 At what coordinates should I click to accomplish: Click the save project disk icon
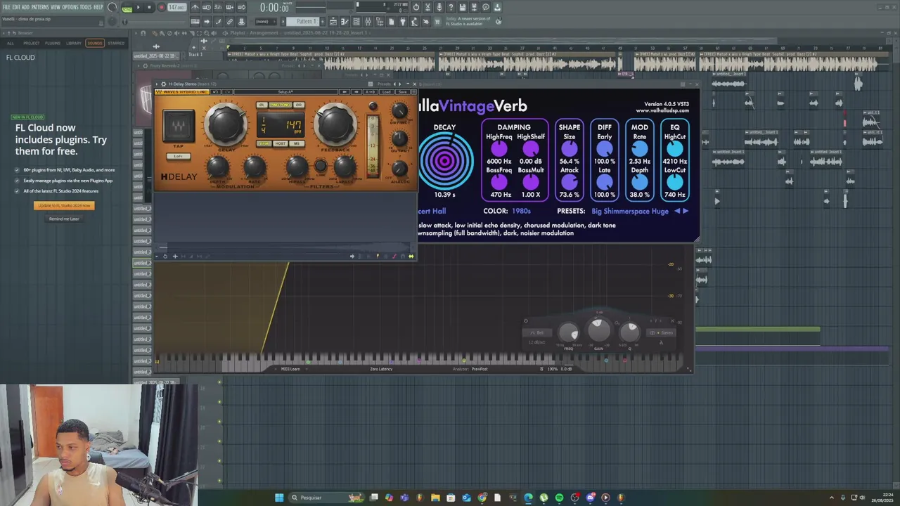tap(463, 8)
